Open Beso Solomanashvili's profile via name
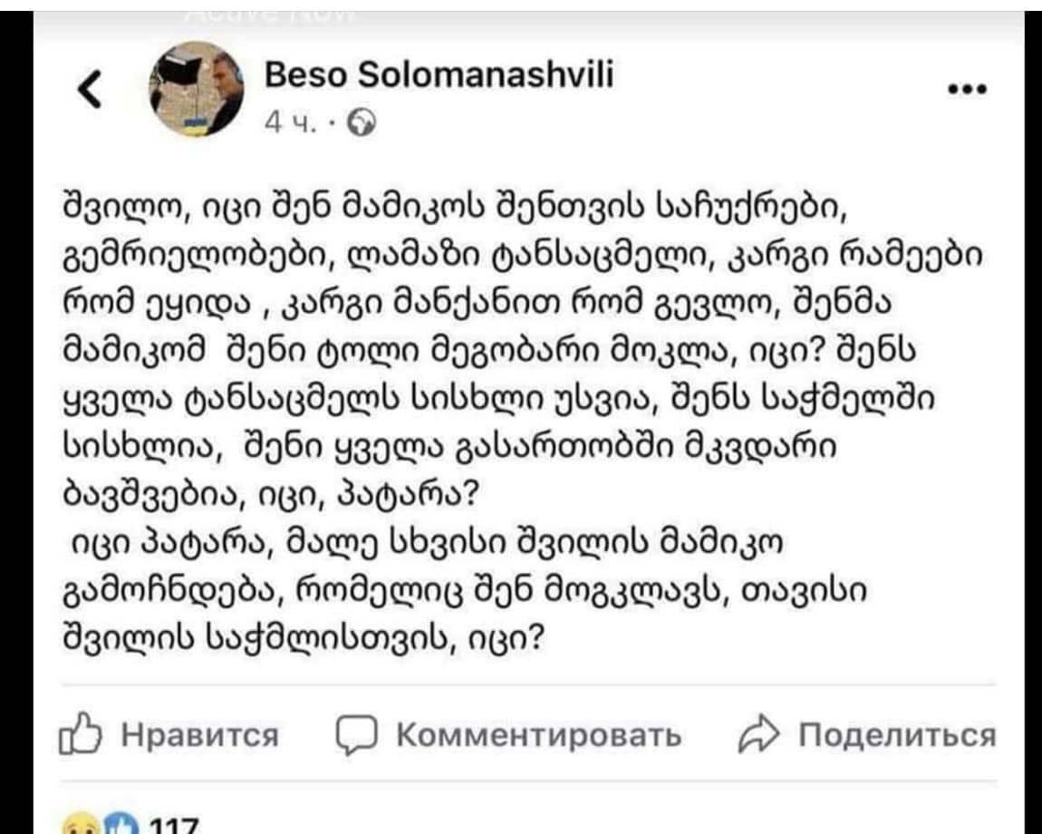 tap(439, 75)
